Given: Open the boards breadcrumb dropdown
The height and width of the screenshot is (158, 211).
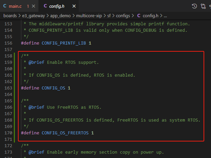Looking at the screenshot, I should (10, 16).
